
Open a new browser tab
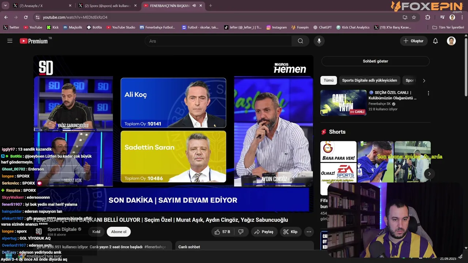(x=210, y=5)
